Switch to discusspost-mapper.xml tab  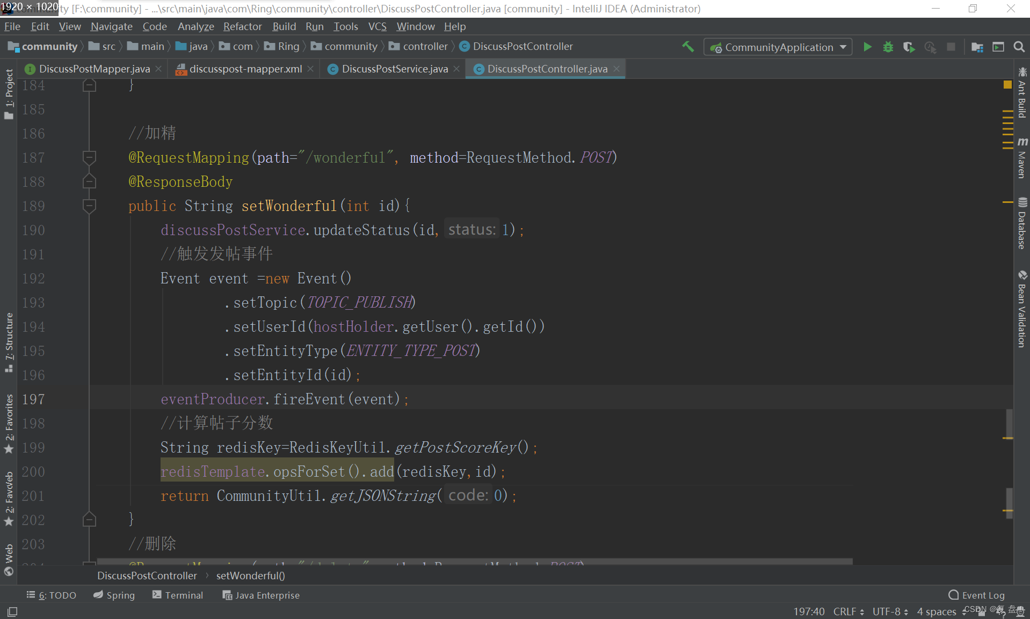point(245,69)
